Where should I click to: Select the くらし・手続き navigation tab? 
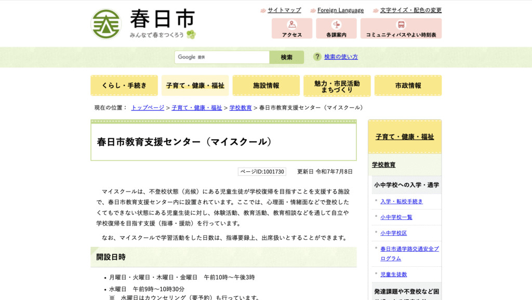tap(124, 86)
